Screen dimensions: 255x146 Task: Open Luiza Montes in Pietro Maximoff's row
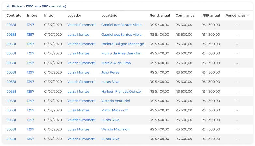pyautogui.click(x=78, y=110)
